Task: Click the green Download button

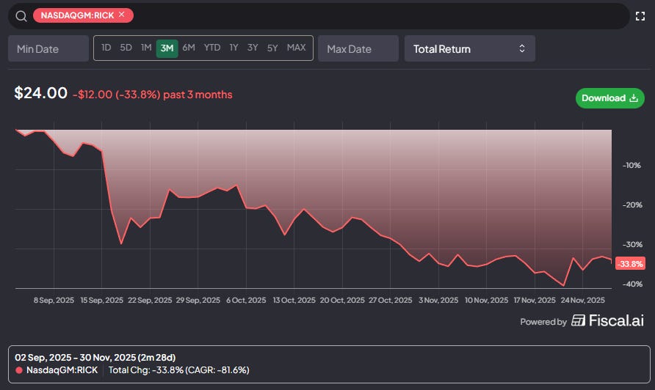Action: (610, 98)
